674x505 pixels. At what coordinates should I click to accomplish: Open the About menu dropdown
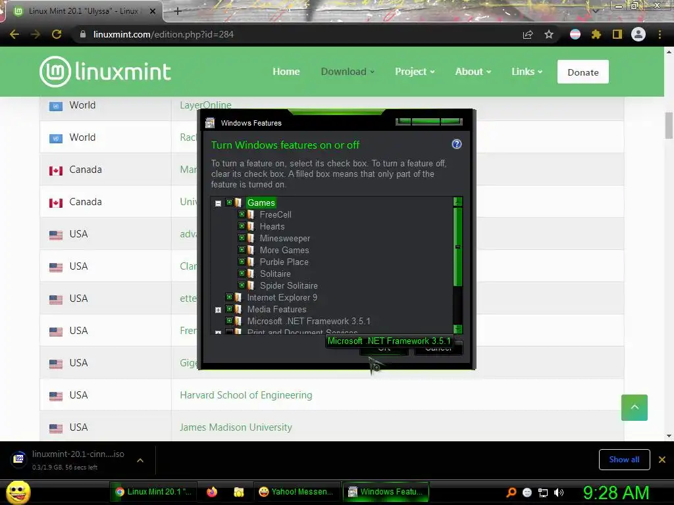click(473, 72)
